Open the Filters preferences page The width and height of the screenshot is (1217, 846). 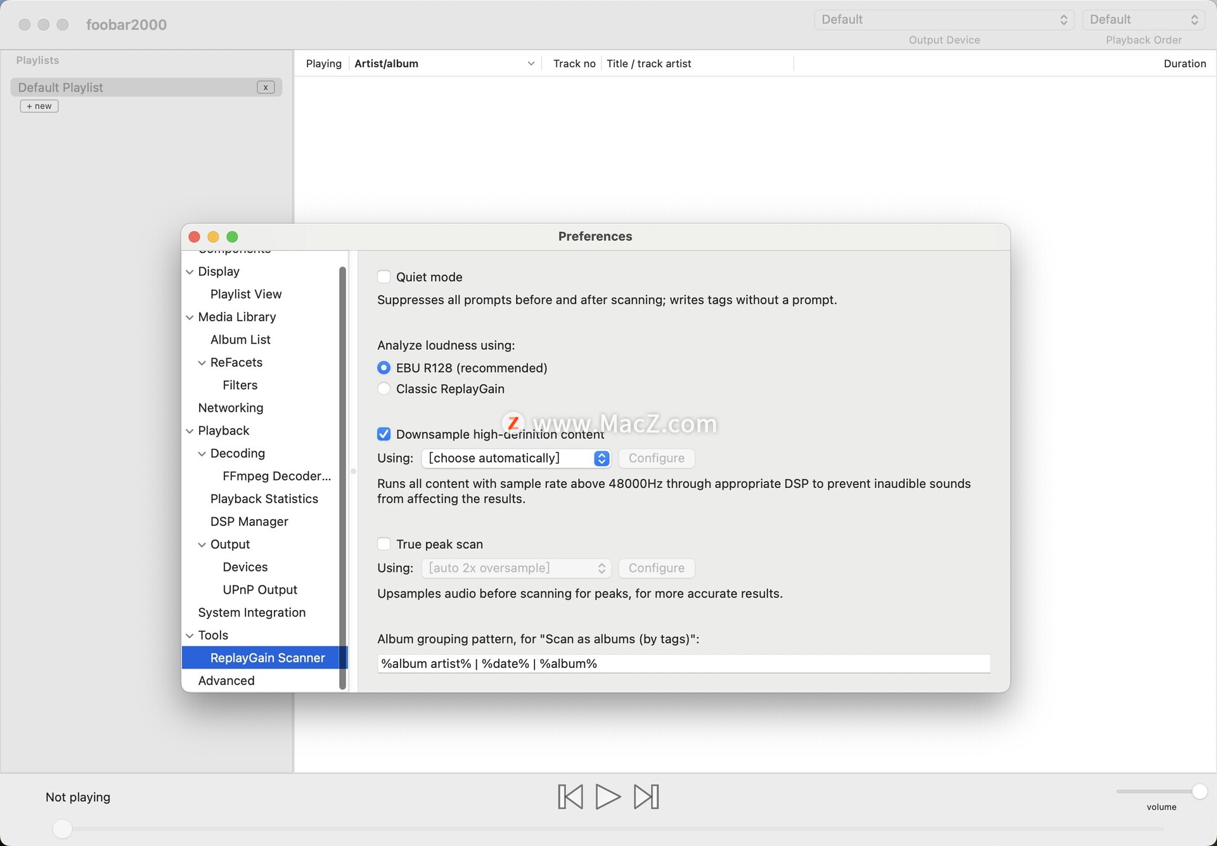240,385
